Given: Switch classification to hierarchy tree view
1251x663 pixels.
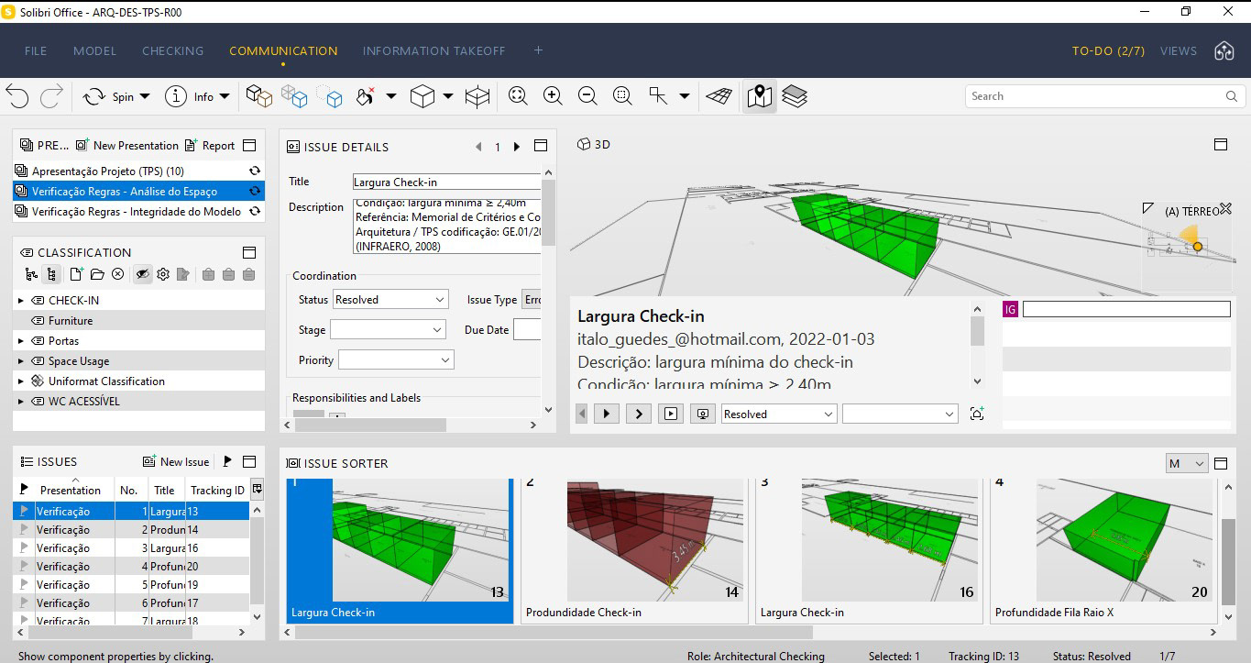Looking at the screenshot, I should (x=32, y=274).
